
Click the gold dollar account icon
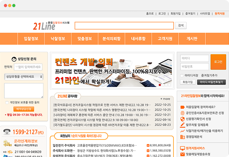coord(7,143)
